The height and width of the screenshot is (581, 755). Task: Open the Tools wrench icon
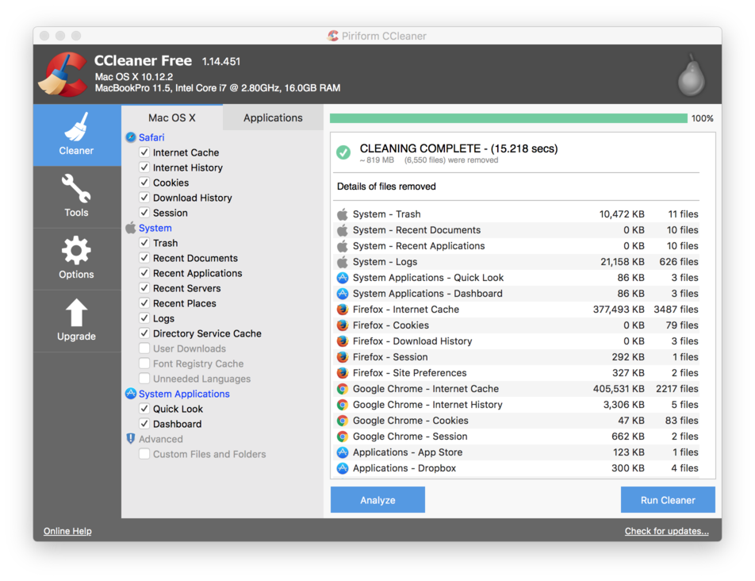tap(76, 188)
